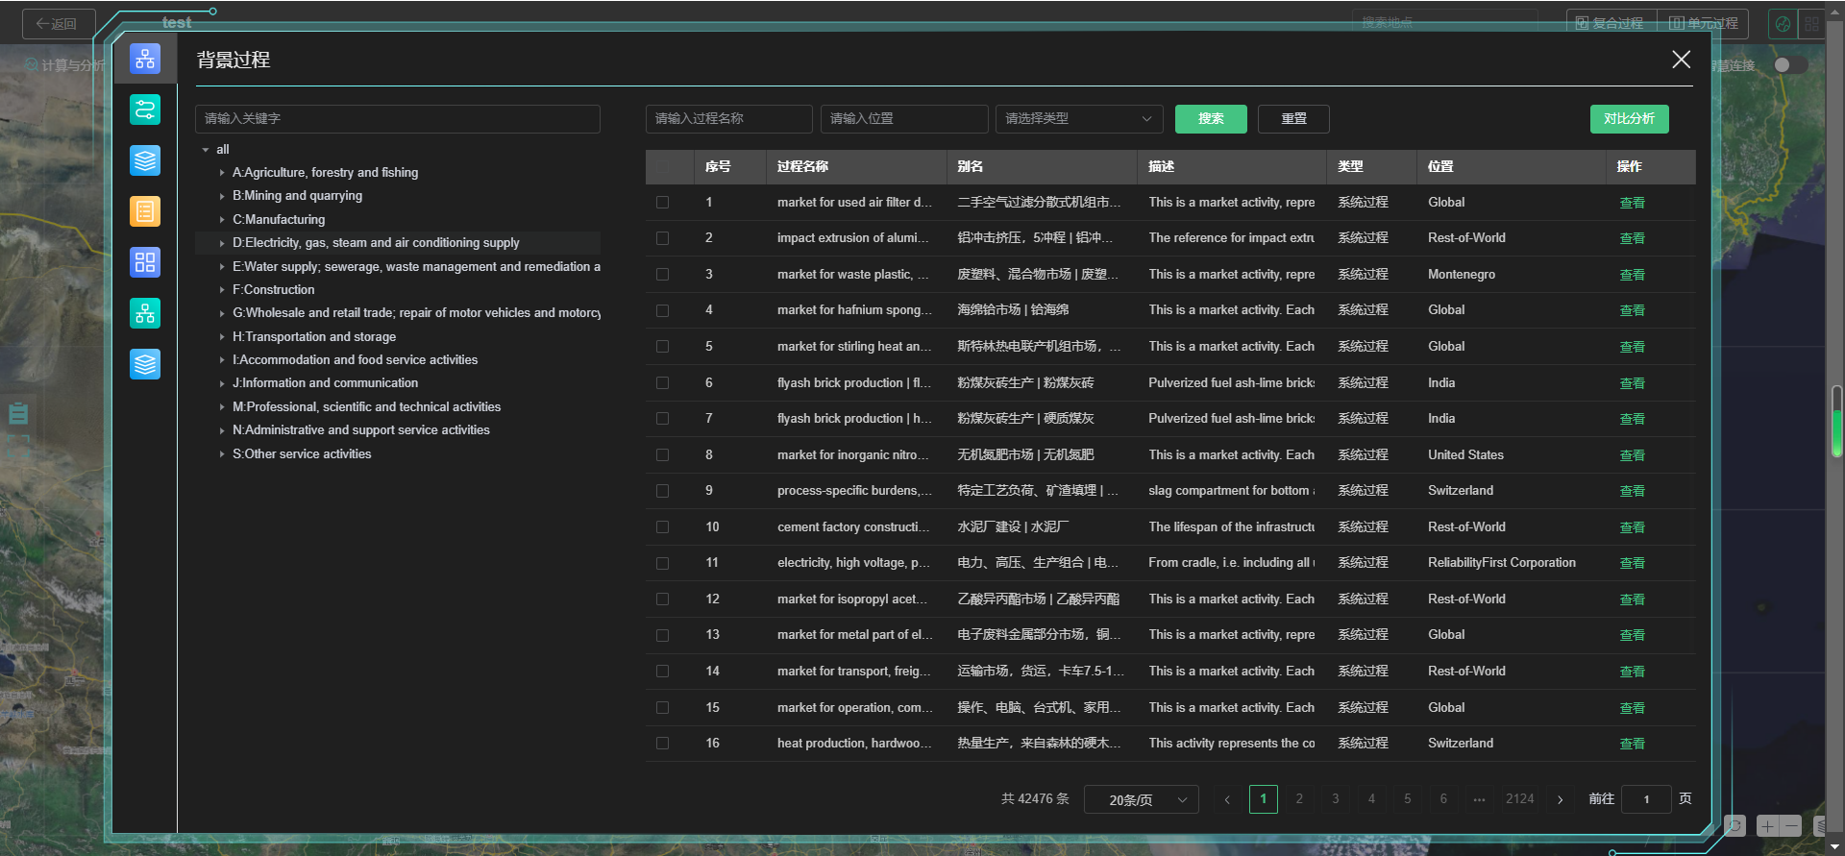Viewport: 1845px width, 856px height.
Task: View details 查看 for row 8 United States
Action: coord(1632,455)
